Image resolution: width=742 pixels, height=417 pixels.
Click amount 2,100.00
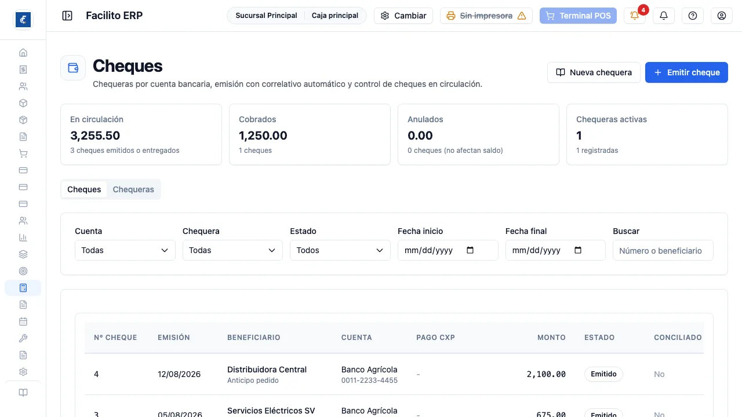click(x=546, y=374)
